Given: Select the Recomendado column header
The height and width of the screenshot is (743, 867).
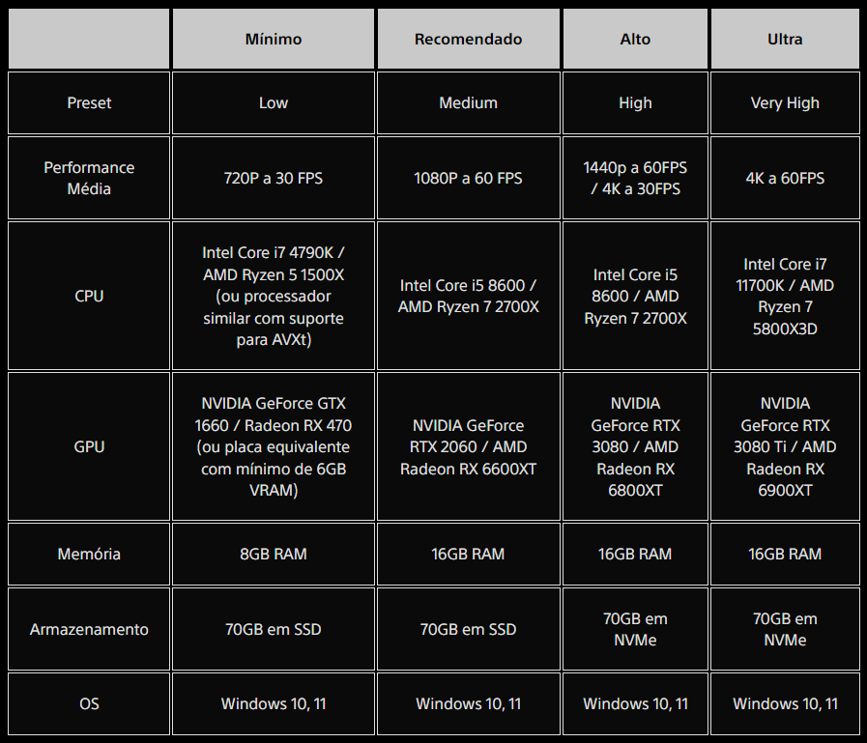Looking at the screenshot, I should tap(469, 39).
